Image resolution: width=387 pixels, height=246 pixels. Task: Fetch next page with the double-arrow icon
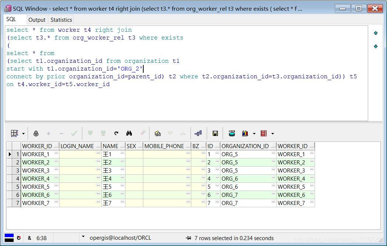90,133
